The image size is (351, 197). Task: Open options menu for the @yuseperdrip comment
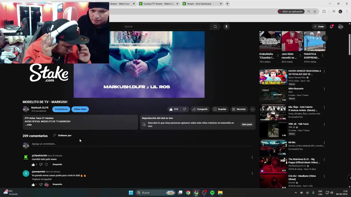point(252,173)
